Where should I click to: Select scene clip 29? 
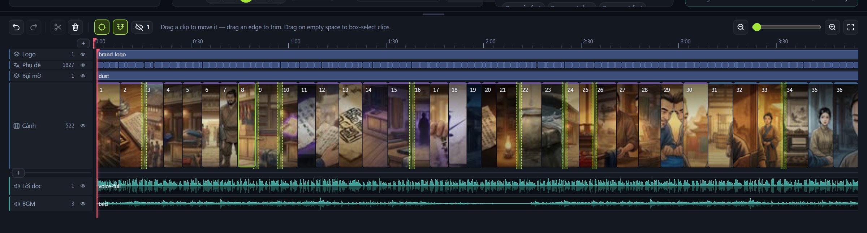[x=672, y=125]
